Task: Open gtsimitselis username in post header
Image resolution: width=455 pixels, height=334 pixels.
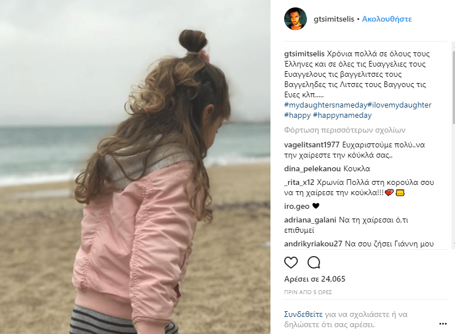Action: [x=334, y=19]
